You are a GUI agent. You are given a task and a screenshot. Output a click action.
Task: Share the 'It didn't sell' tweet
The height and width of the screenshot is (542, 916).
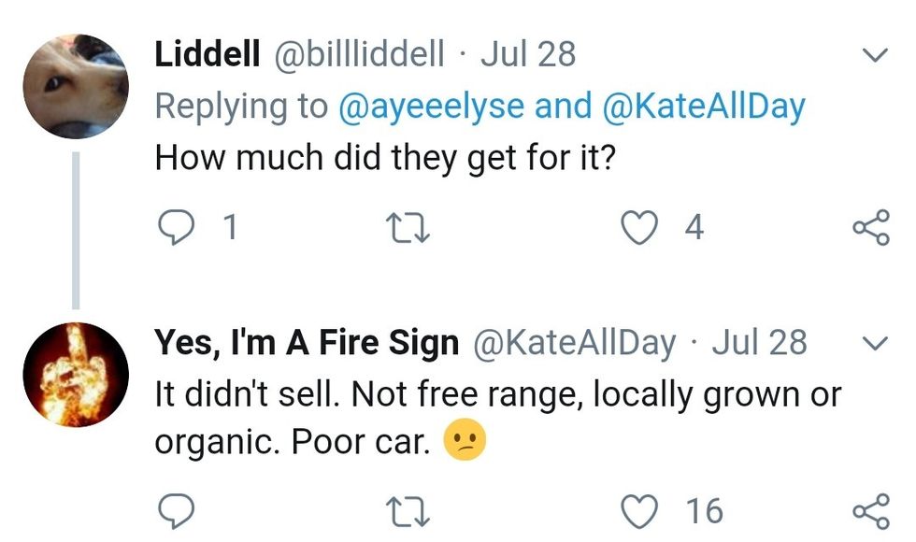click(870, 510)
